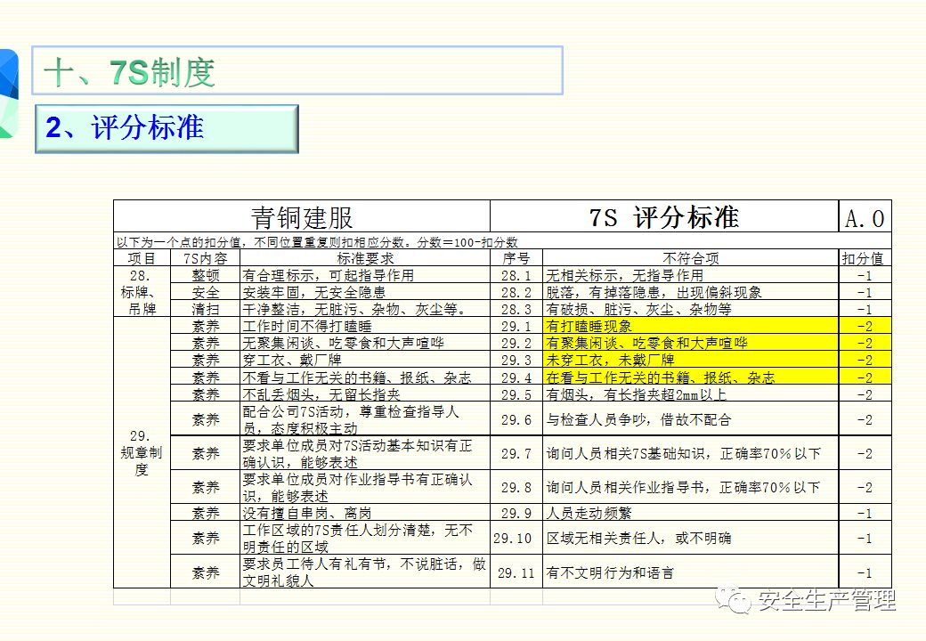This screenshot has height=641, width=926.
Task: Click highlighted cell '有打瞌睡现象'
Action: pyautogui.click(x=690, y=326)
